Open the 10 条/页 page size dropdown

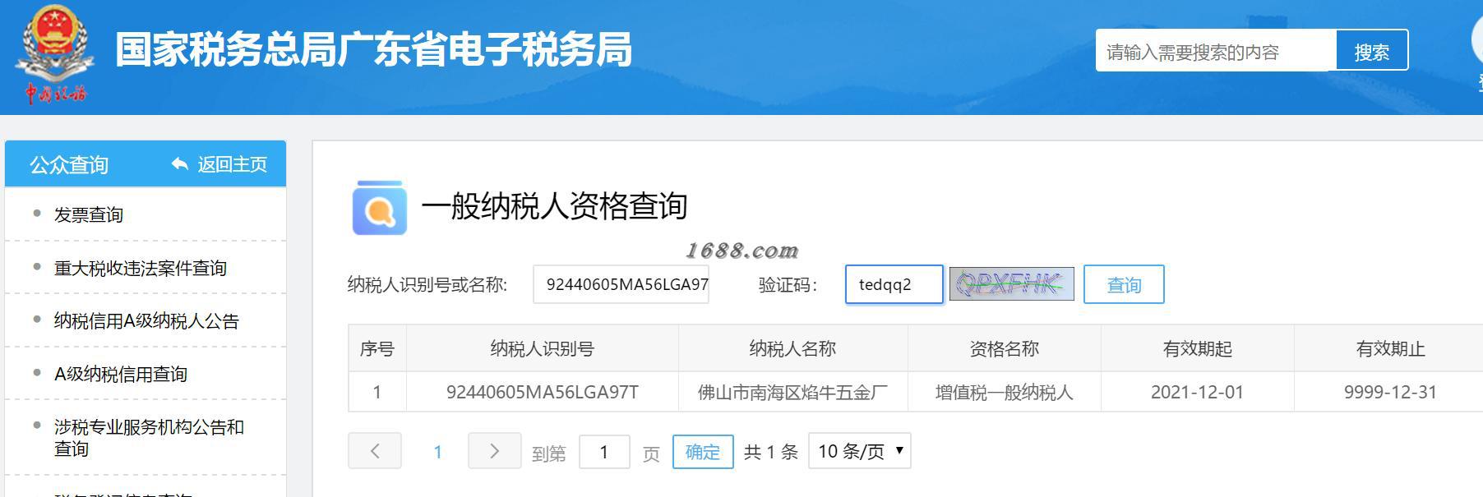pyautogui.click(x=860, y=451)
